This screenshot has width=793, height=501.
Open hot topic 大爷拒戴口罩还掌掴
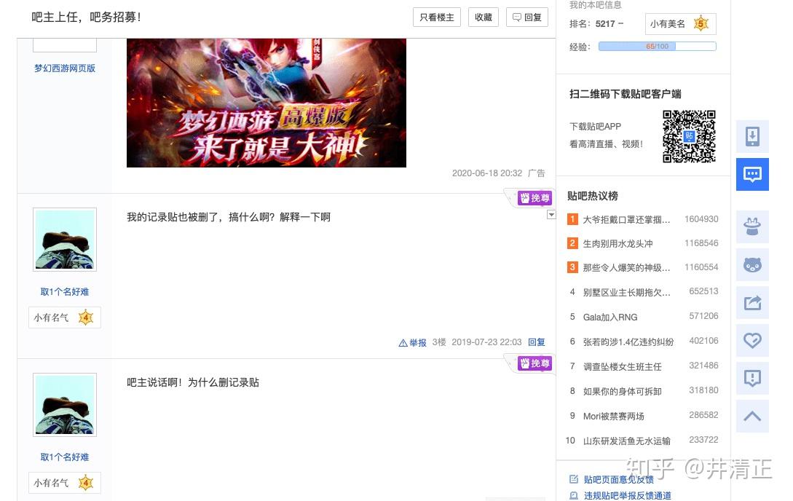(x=626, y=219)
